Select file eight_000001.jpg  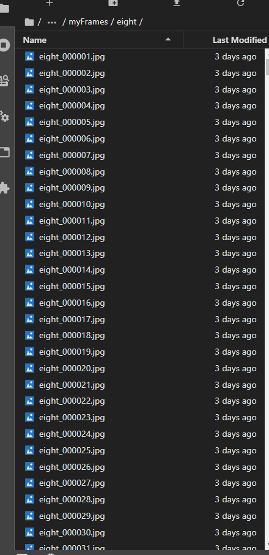(x=139, y=56)
